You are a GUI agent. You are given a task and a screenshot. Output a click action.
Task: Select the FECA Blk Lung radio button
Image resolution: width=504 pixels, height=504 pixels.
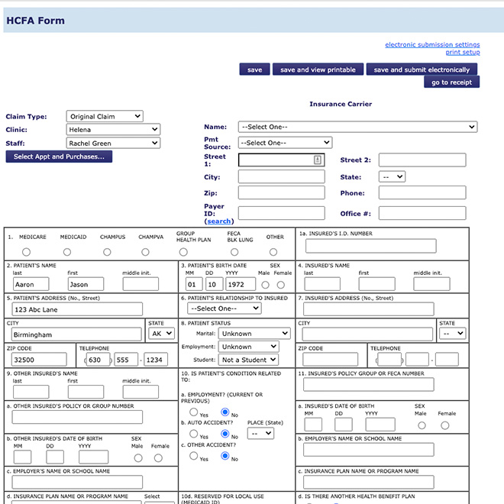click(x=234, y=252)
